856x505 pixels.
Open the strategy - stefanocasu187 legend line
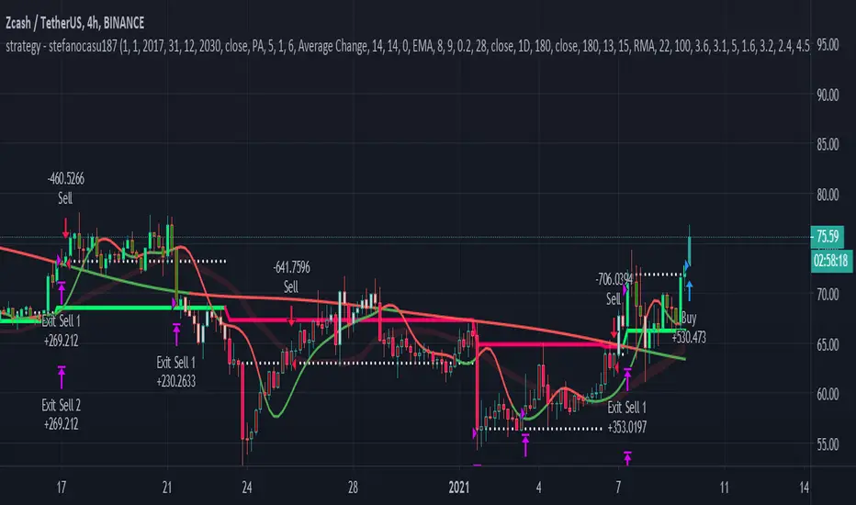point(407,47)
